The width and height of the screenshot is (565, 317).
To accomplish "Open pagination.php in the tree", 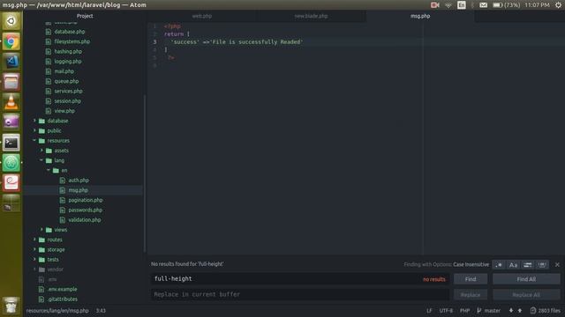I will point(86,200).
